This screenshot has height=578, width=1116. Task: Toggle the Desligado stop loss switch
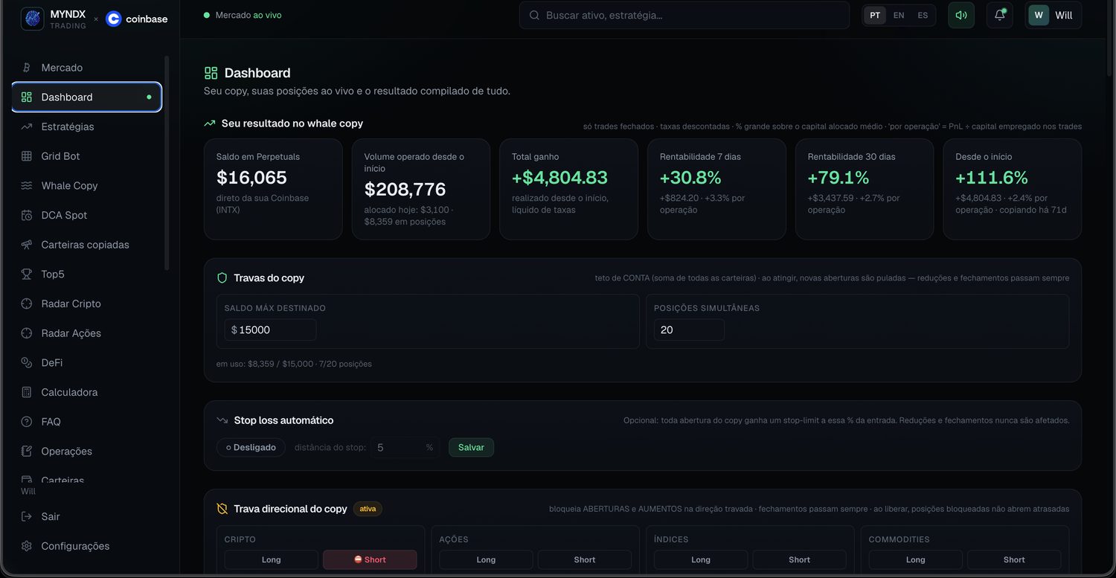pos(251,447)
